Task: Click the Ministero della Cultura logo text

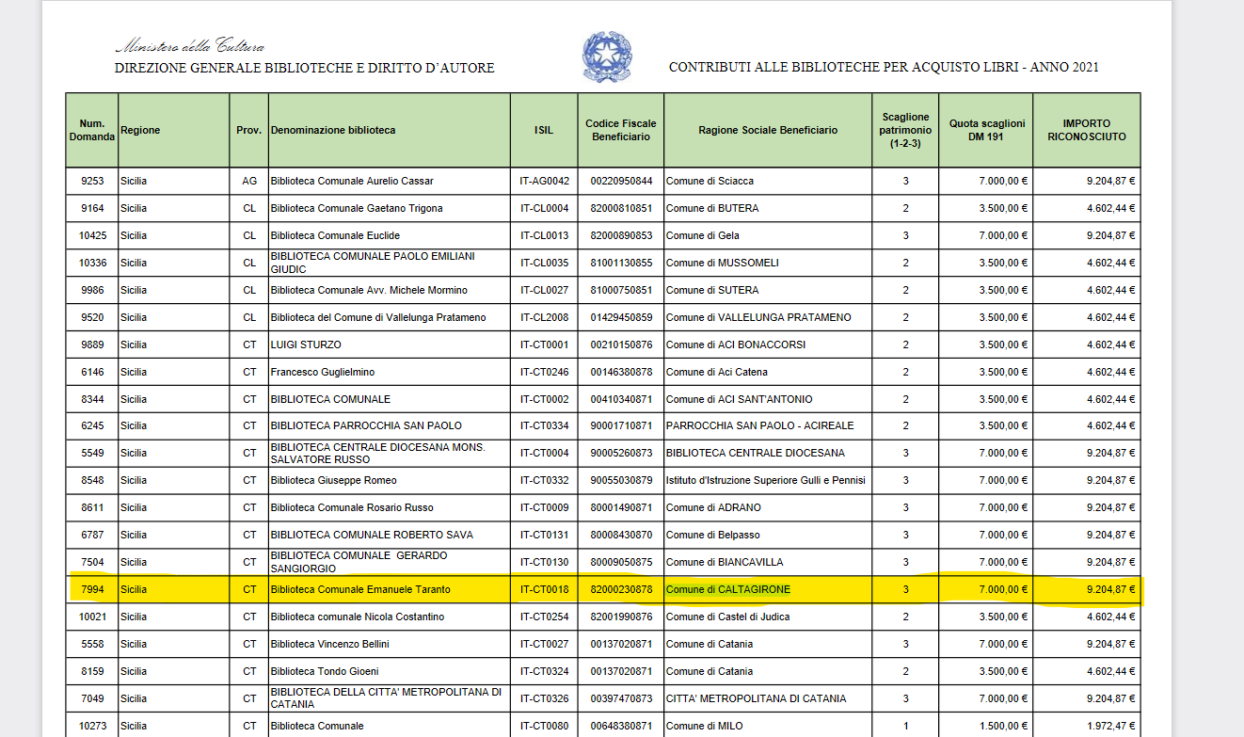Action: (189, 46)
